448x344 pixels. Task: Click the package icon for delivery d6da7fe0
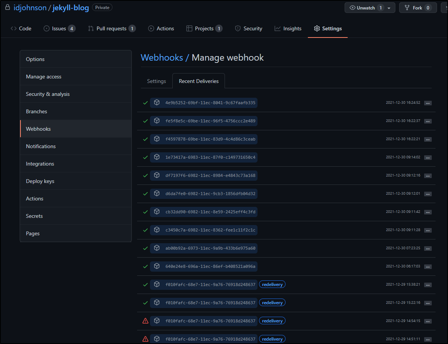click(157, 194)
